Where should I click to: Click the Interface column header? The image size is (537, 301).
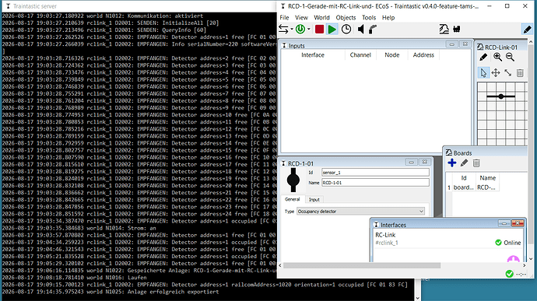(x=313, y=54)
